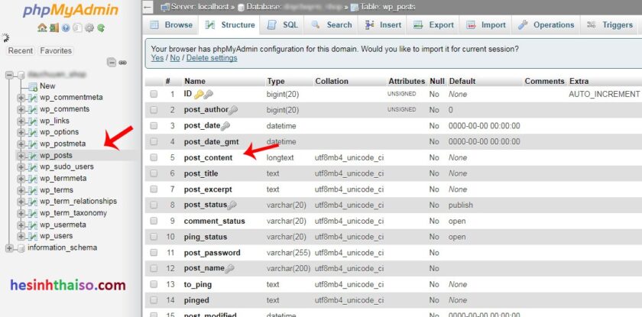Expand the wp_users table node

[21, 236]
